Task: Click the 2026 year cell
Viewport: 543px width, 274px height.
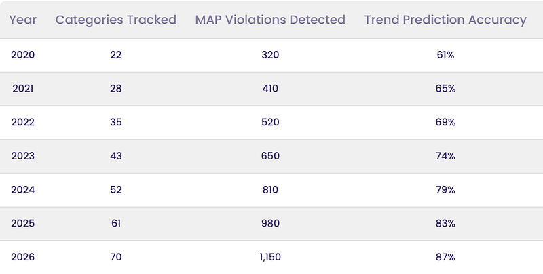Action: pyautogui.click(x=23, y=257)
